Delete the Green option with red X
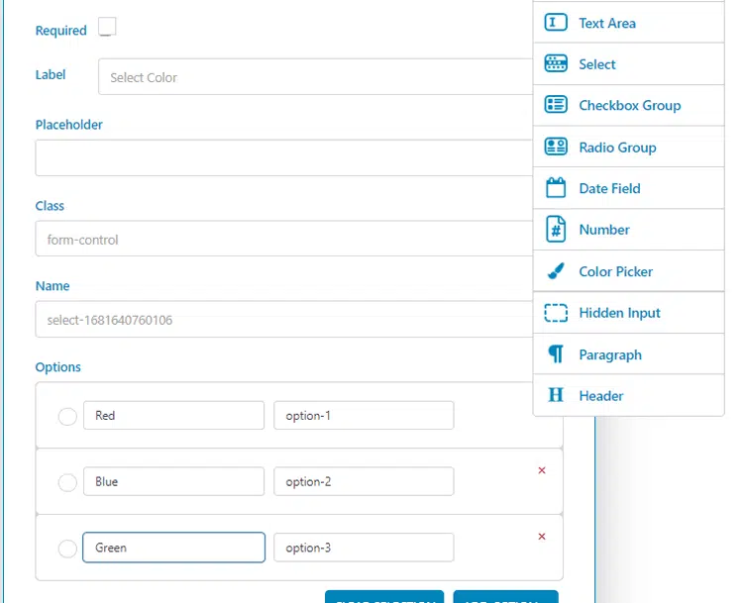Screen dimensions: 743x603 [x=542, y=537]
